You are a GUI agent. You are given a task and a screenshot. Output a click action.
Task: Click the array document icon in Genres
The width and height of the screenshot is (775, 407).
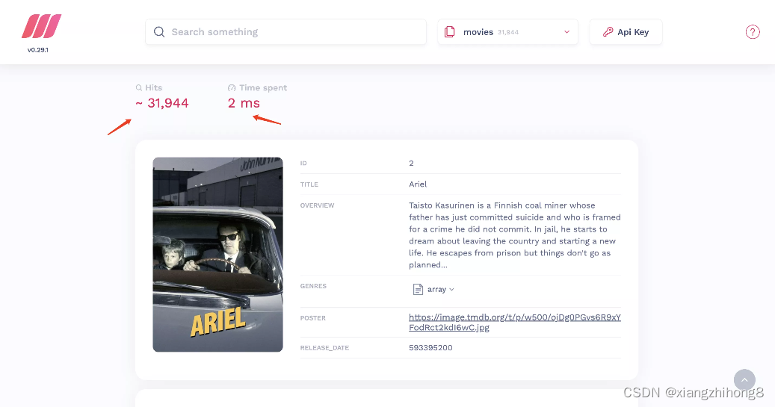418,290
